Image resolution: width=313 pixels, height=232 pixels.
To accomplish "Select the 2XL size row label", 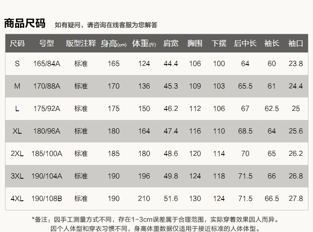I will [17, 154].
